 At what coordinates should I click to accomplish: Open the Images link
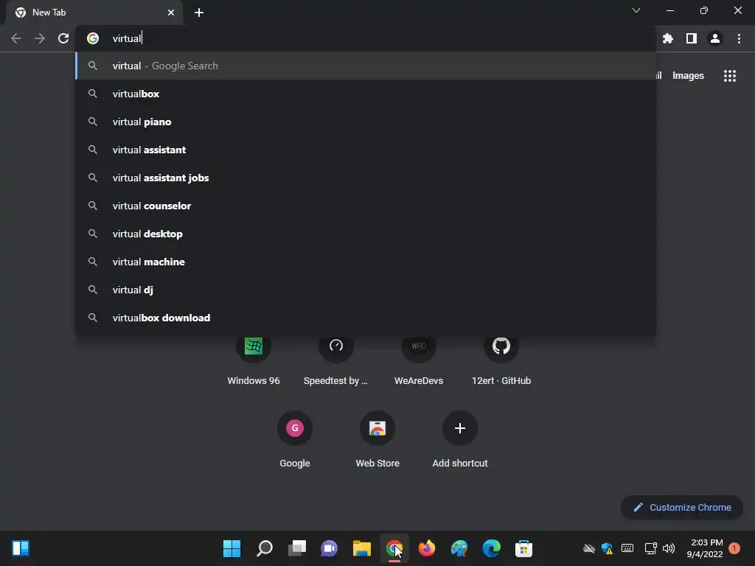pyautogui.click(x=688, y=76)
